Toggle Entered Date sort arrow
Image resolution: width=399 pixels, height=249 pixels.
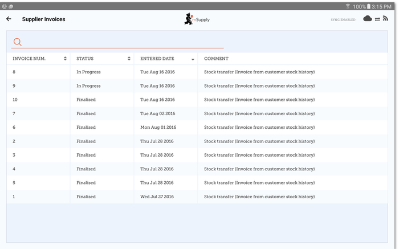193,59
